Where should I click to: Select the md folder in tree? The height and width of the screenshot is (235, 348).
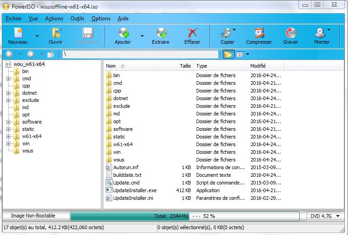(25, 107)
